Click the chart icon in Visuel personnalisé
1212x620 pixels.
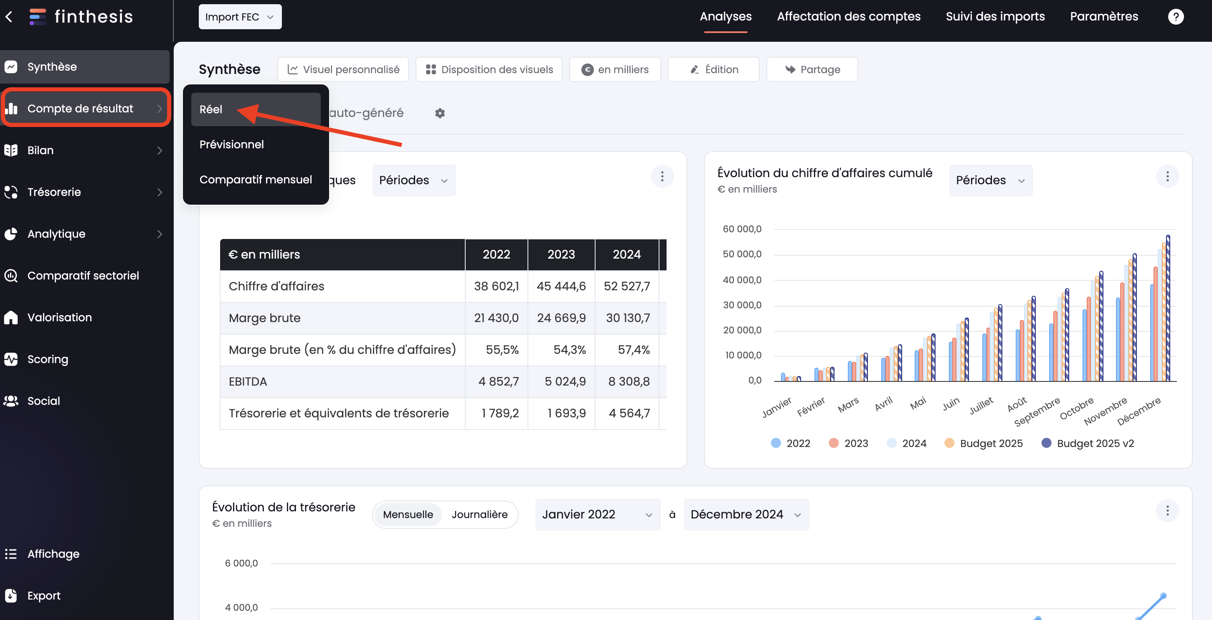293,70
